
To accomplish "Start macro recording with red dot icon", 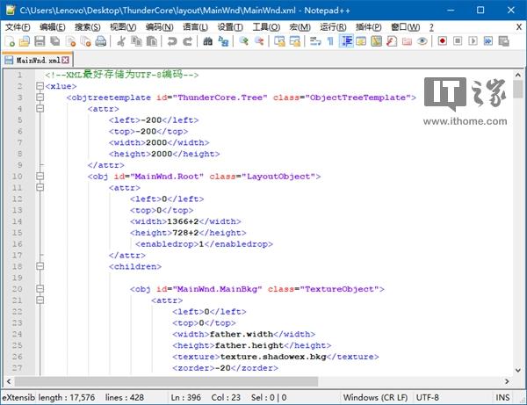I will pyautogui.click(x=443, y=41).
